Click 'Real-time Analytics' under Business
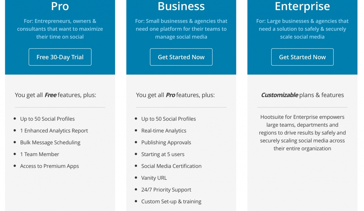This screenshot has height=211, width=364. point(164,131)
